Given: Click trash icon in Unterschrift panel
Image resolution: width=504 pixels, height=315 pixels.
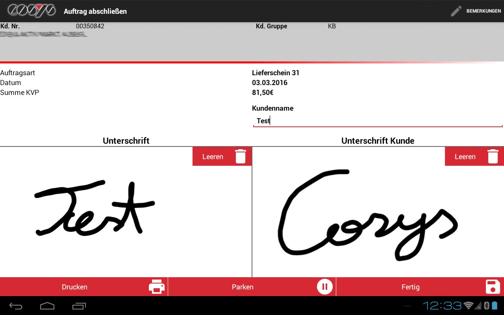Looking at the screenshot, I should click(241, 156).
